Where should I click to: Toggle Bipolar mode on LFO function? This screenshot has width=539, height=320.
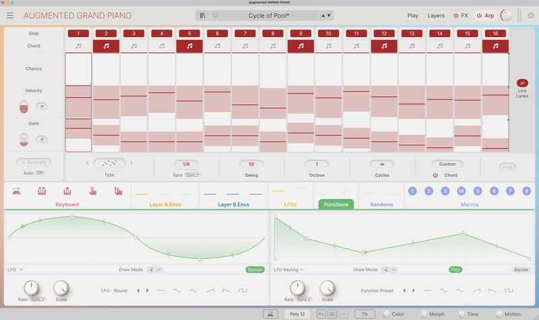(255, 270)
